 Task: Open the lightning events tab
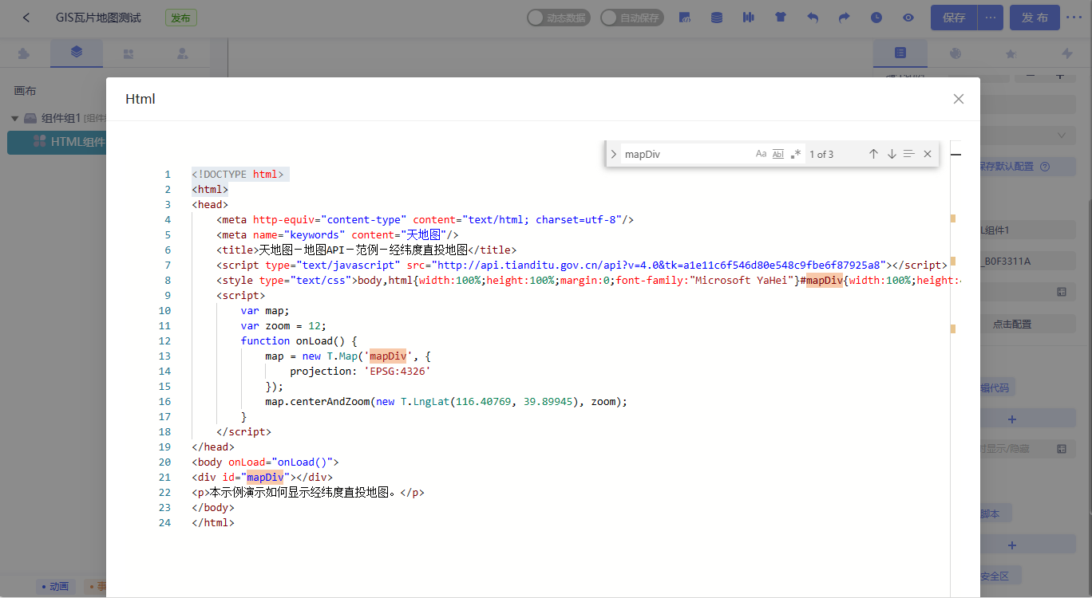click(1066, 53)
